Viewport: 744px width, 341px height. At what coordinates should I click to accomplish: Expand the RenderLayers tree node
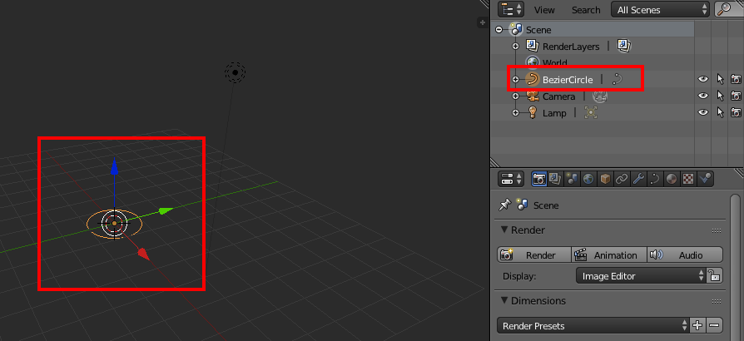pyautogui.click(x=516, y=46)
